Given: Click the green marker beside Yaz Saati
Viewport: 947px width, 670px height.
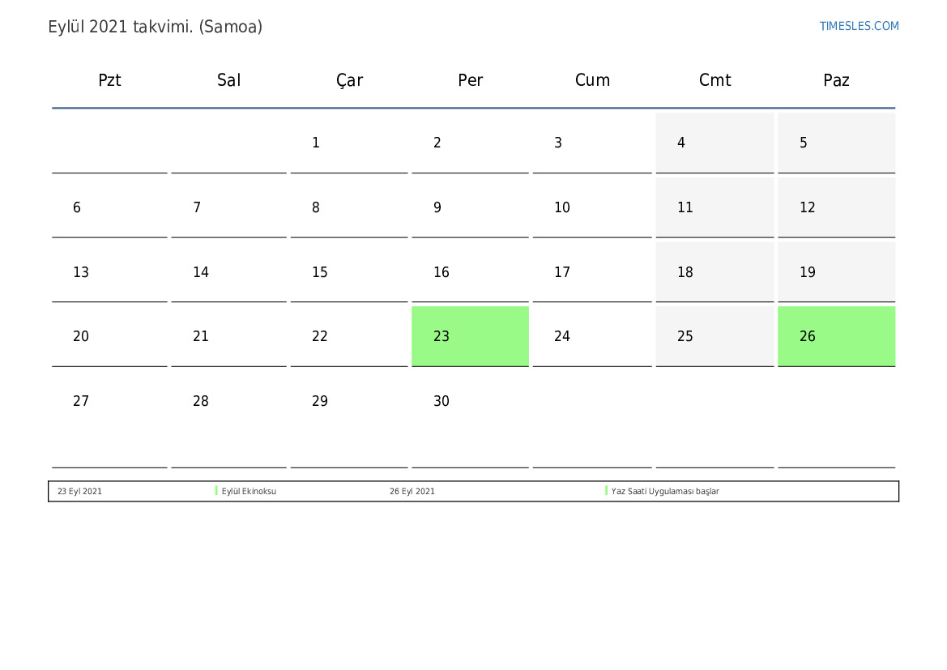Looking at the screenshot, I should pyautogui.click(x=606, y=491).
